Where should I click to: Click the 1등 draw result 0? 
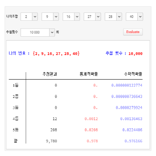pos(56,85)
